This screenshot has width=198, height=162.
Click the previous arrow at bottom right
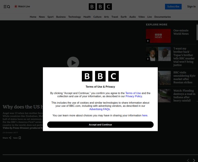tap(188, 160)
